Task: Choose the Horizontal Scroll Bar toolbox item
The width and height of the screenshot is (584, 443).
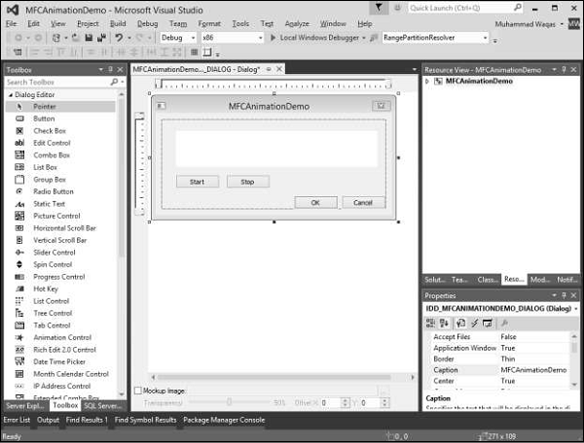Action: pos(60,228)
